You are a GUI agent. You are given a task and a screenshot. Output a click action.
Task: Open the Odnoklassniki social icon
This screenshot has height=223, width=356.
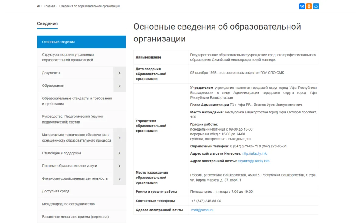(309, 6)
